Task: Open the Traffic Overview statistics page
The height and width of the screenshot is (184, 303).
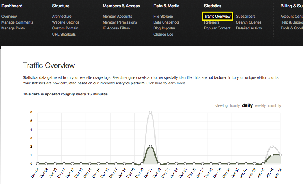Action: coord(217,17)
